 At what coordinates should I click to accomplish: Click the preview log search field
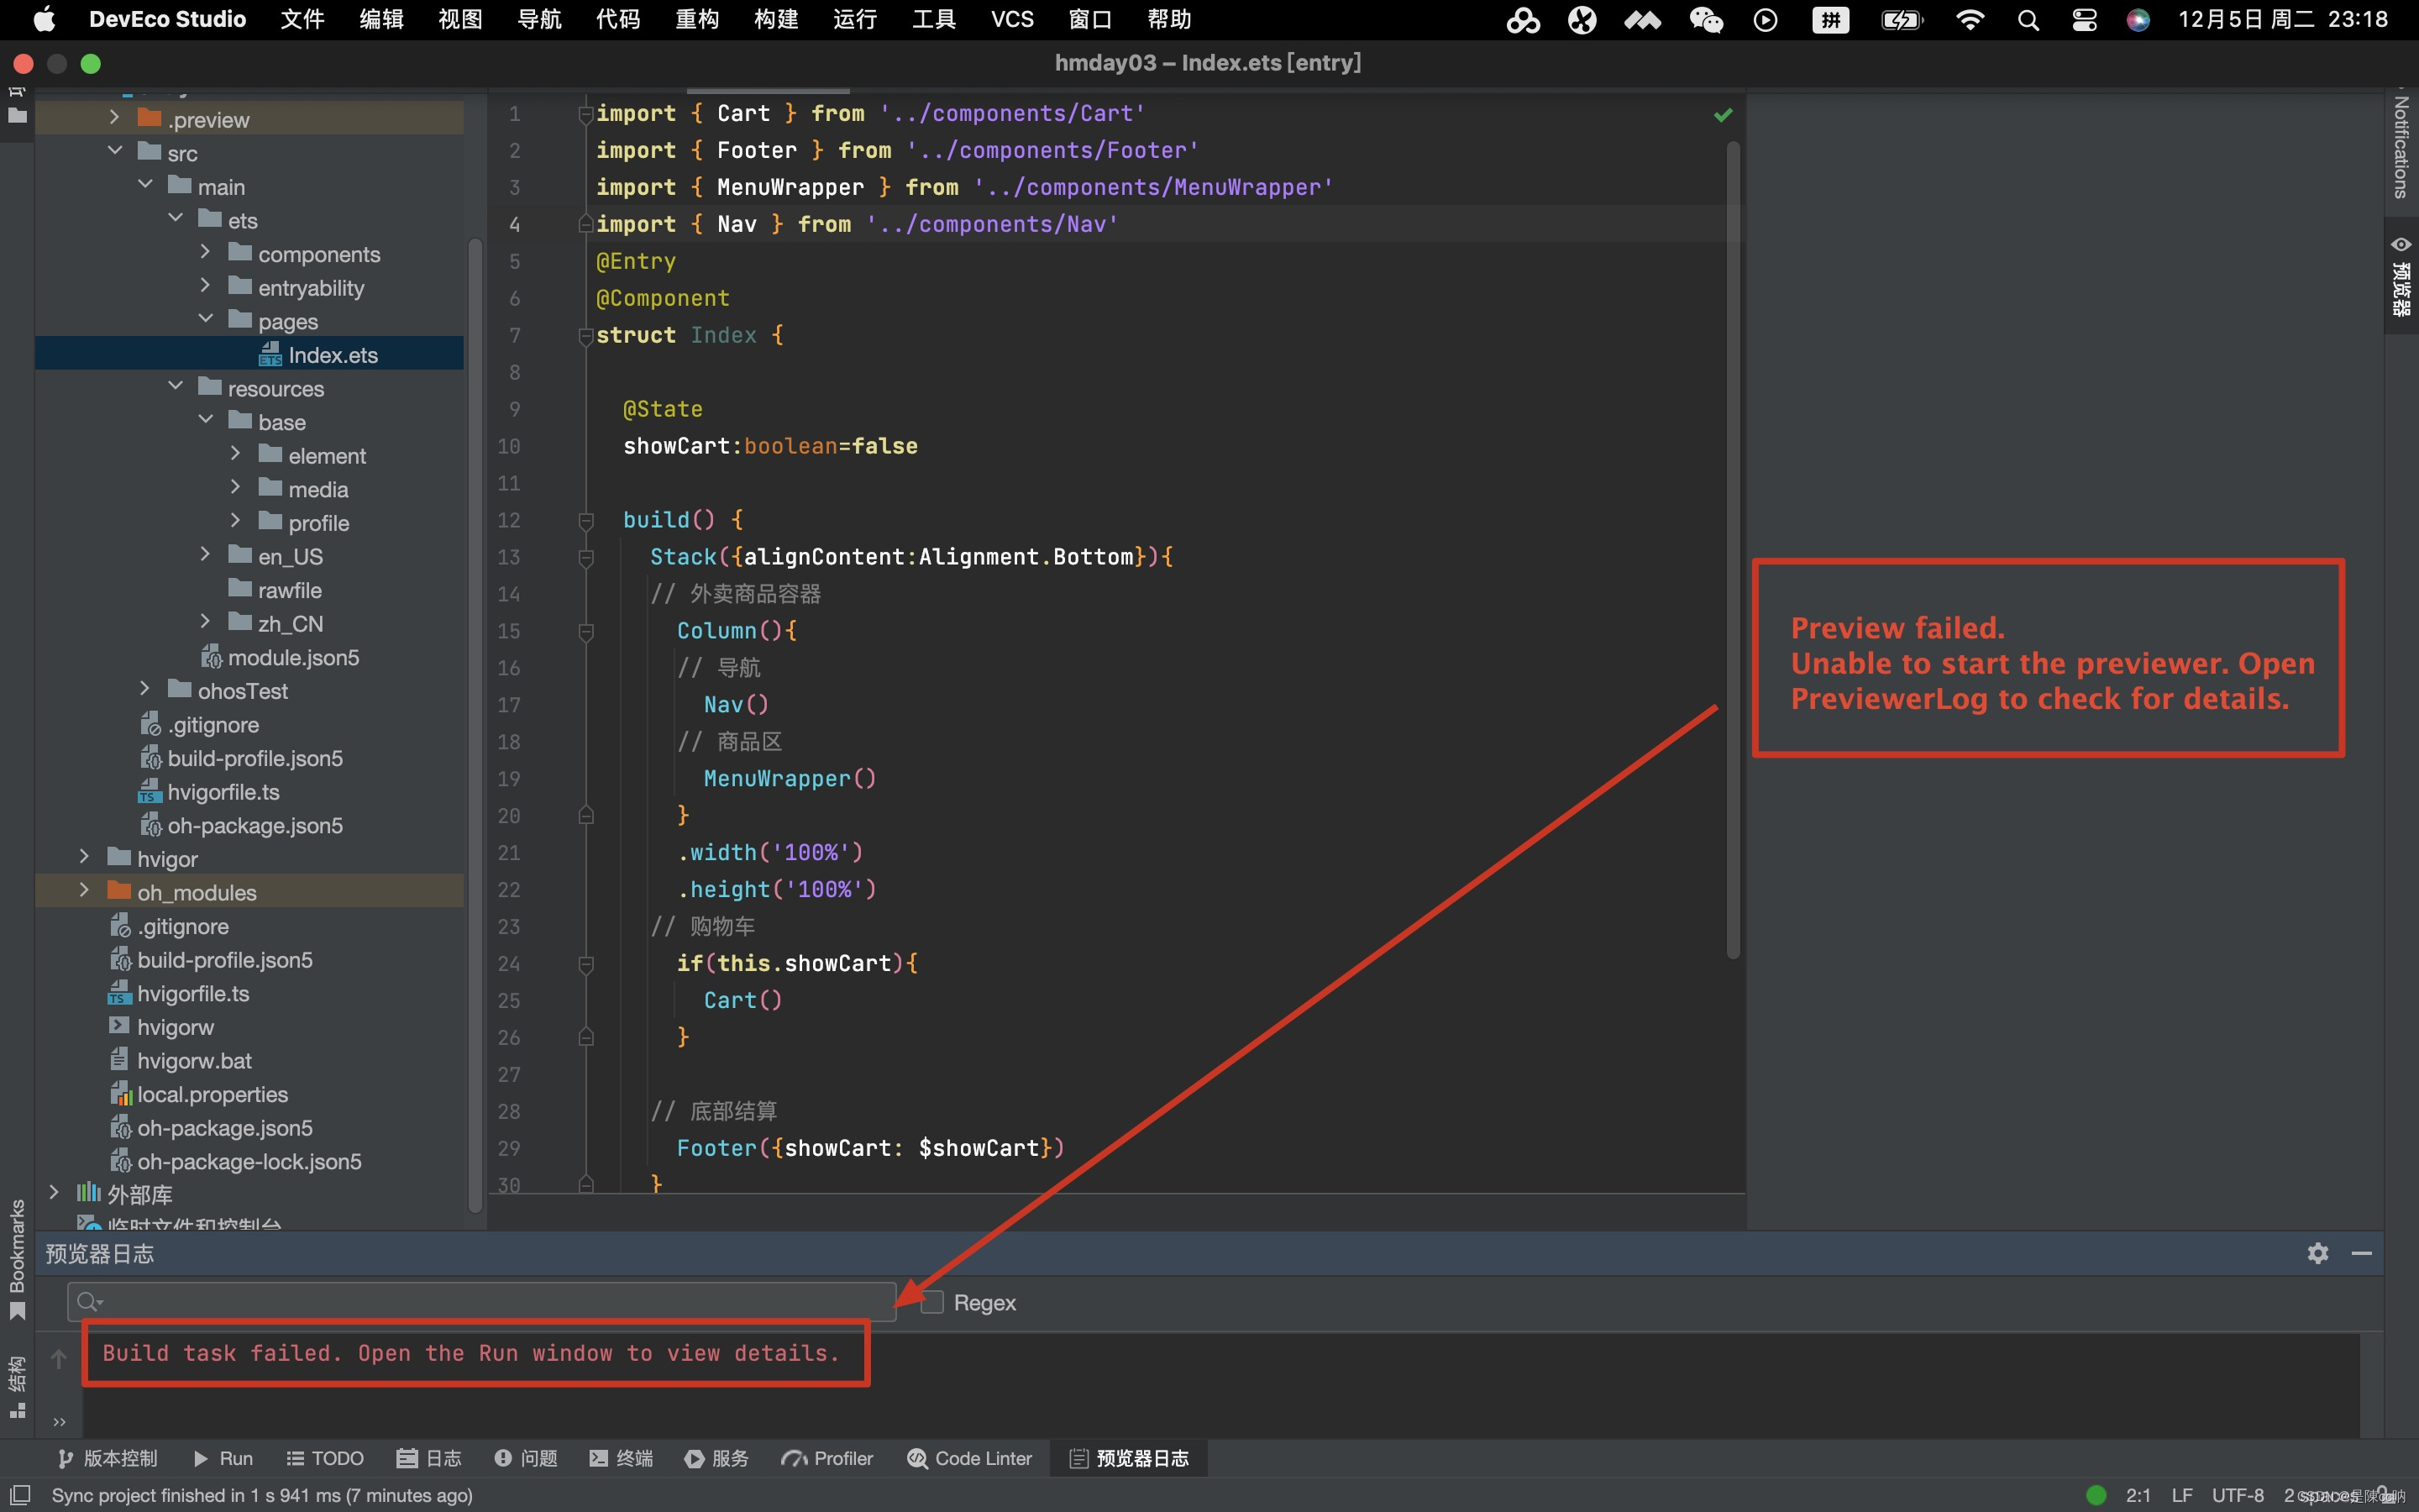tap(480, 1302)
